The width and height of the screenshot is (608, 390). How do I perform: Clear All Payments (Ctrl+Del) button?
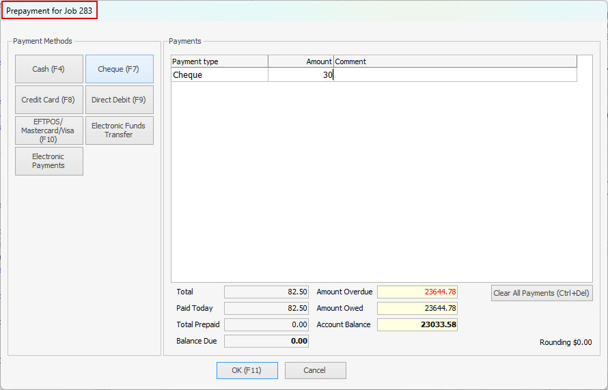pos(542,293)
